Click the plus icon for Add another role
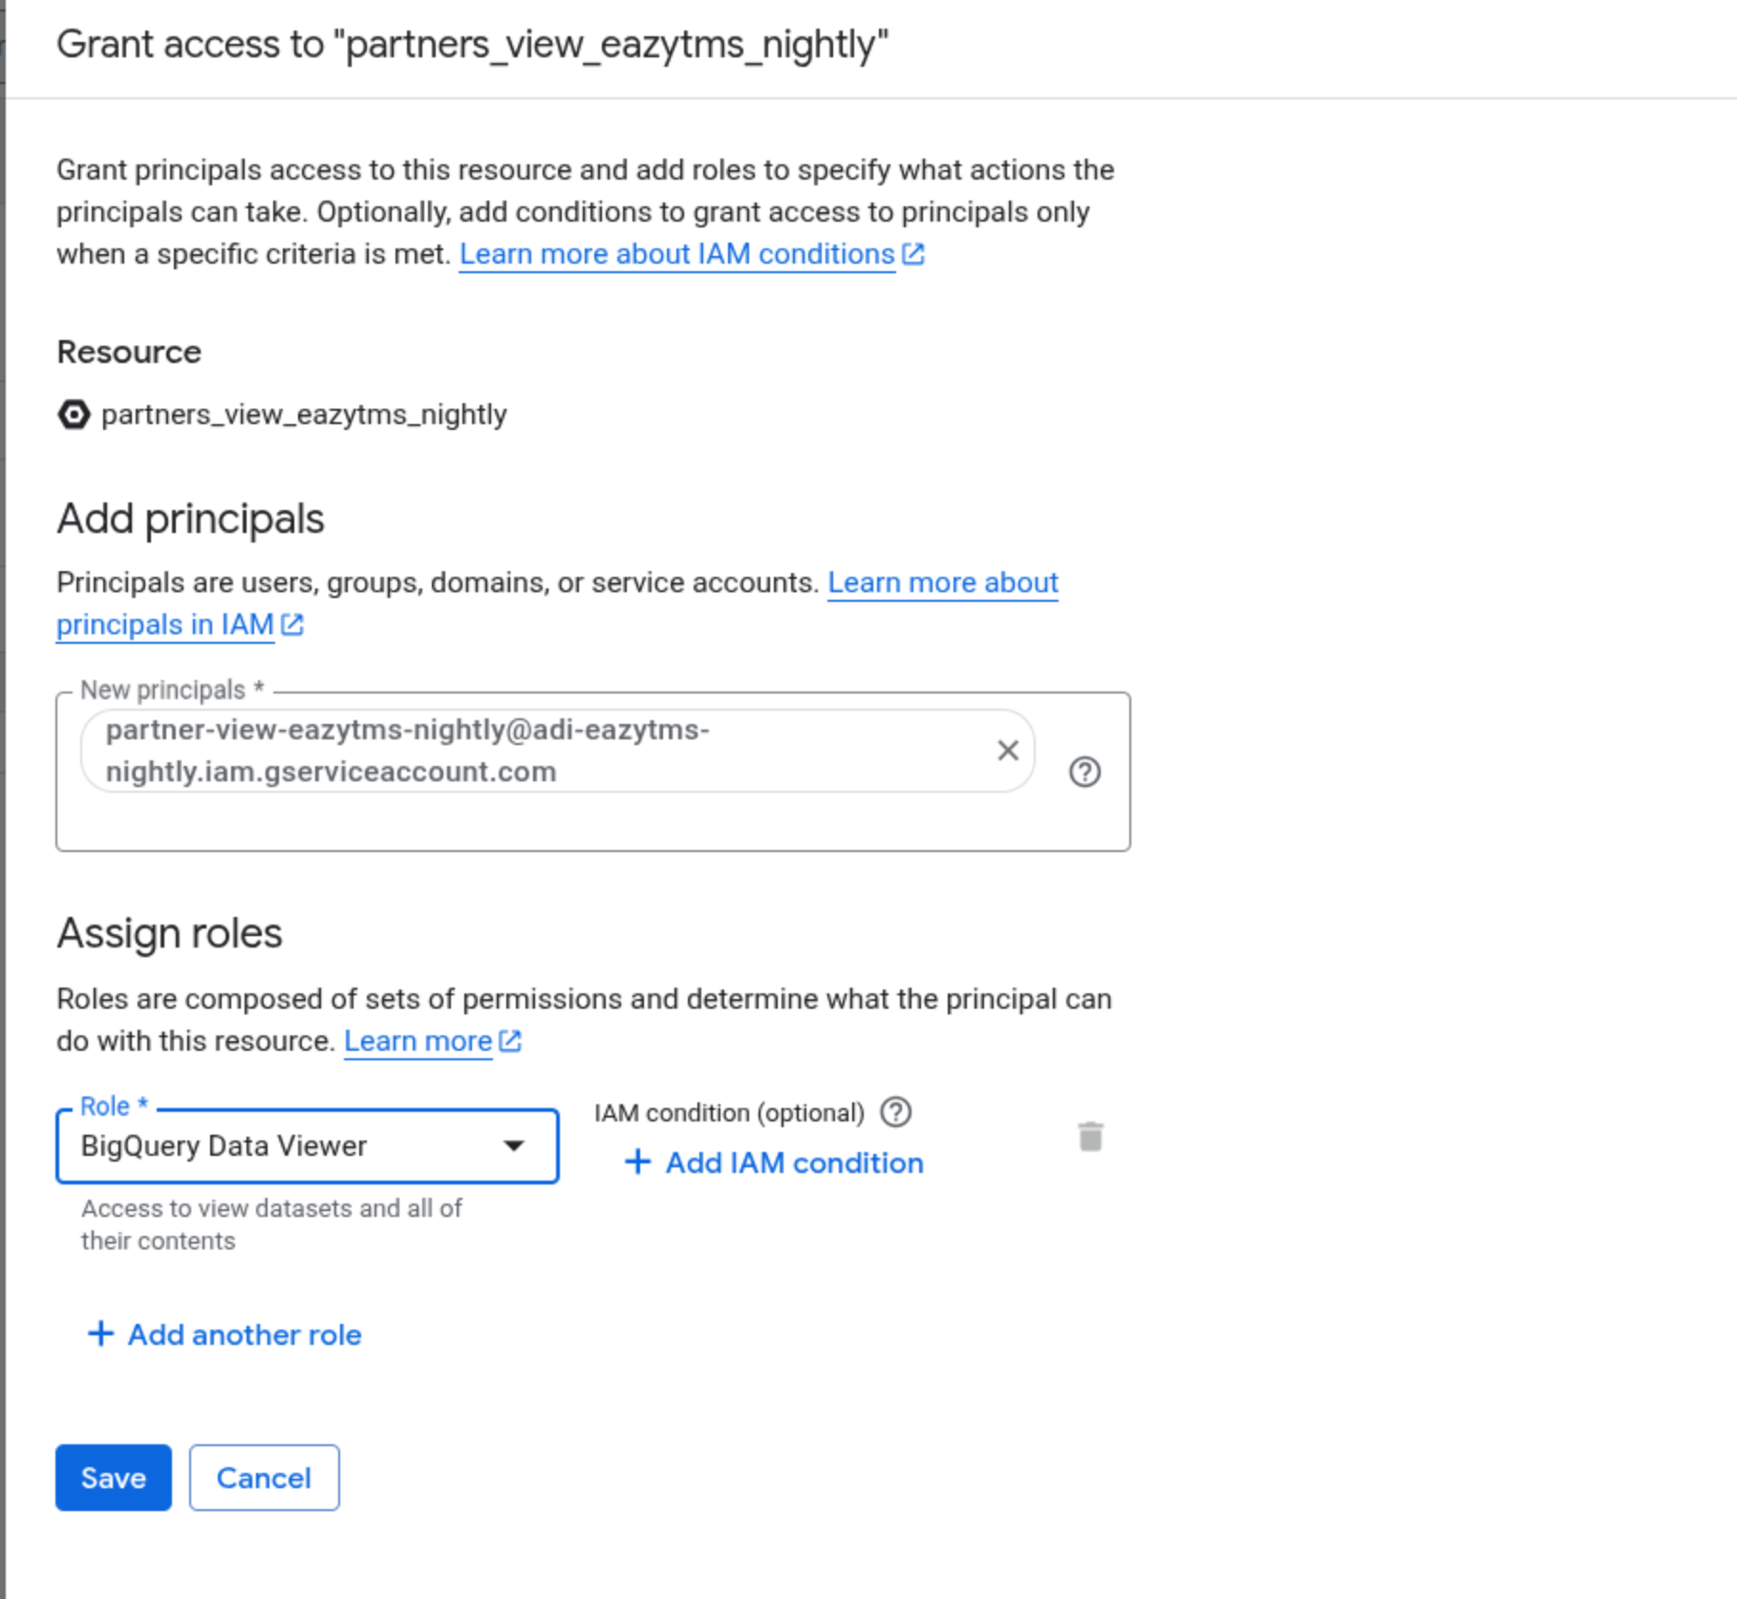Viewport: 1737px width, 1599px height. click(x=100, y=1333)
